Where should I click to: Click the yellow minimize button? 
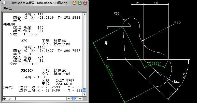coord(75,3)
